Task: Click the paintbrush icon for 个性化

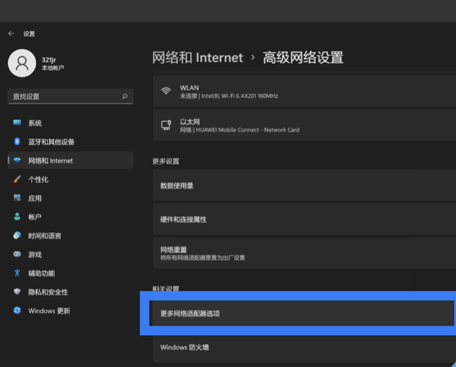Action: [x=17, y=179]
